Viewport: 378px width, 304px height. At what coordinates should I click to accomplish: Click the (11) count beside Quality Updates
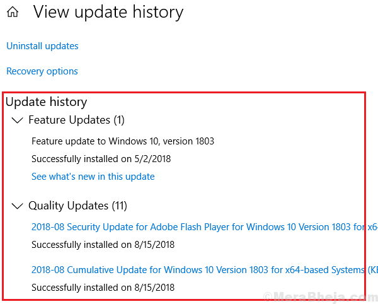pyautogui.click(x=119, y=206)
